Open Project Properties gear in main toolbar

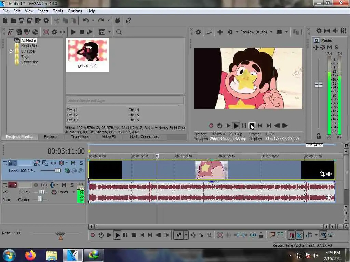tap(46, 20)
